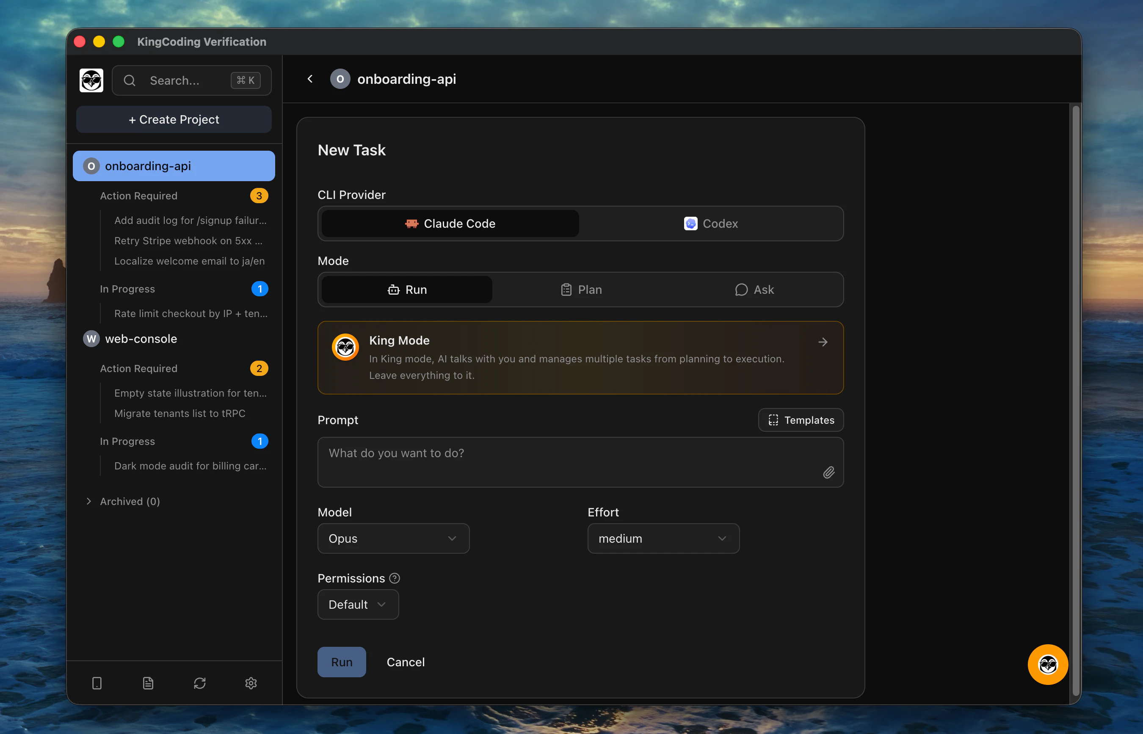
Task: Click Create Project in the sidebar
Action: (x=174, y=119)
